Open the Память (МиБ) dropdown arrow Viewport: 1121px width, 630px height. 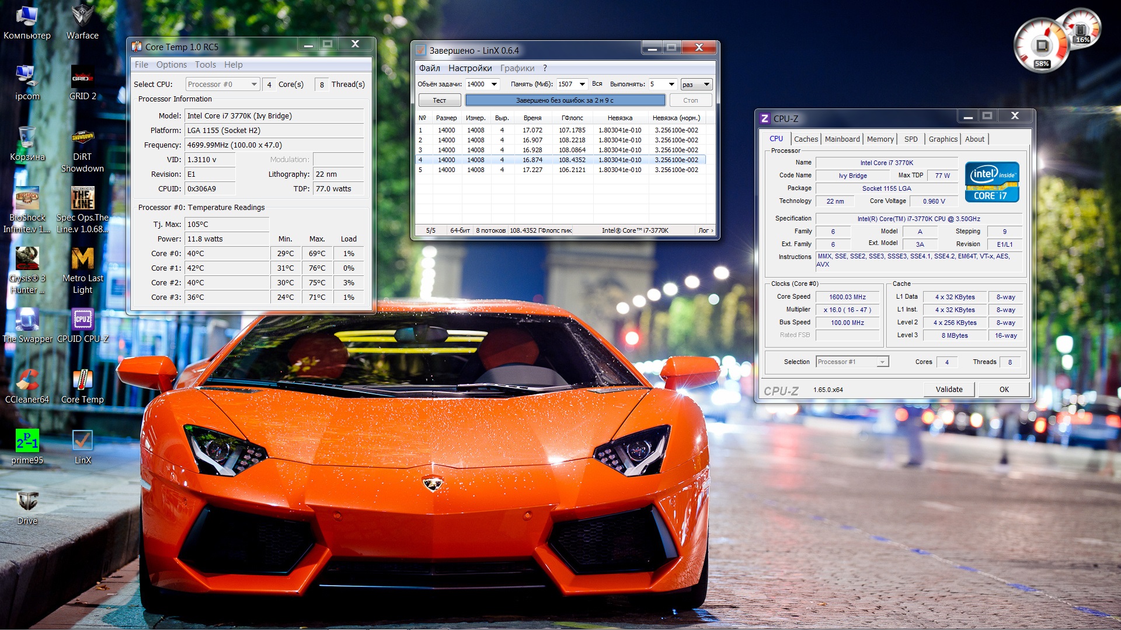582,85
